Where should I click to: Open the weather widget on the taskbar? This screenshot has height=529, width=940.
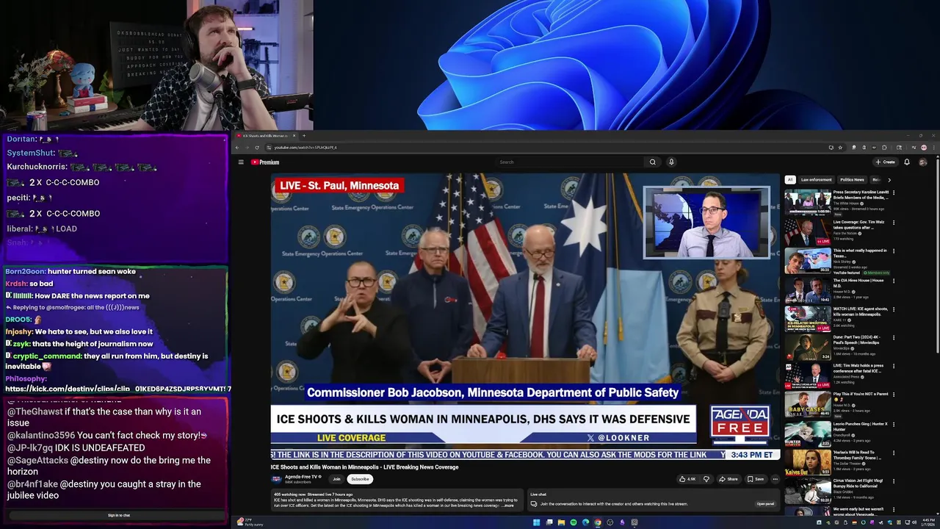pyautogui.click(x=248, y=522)
